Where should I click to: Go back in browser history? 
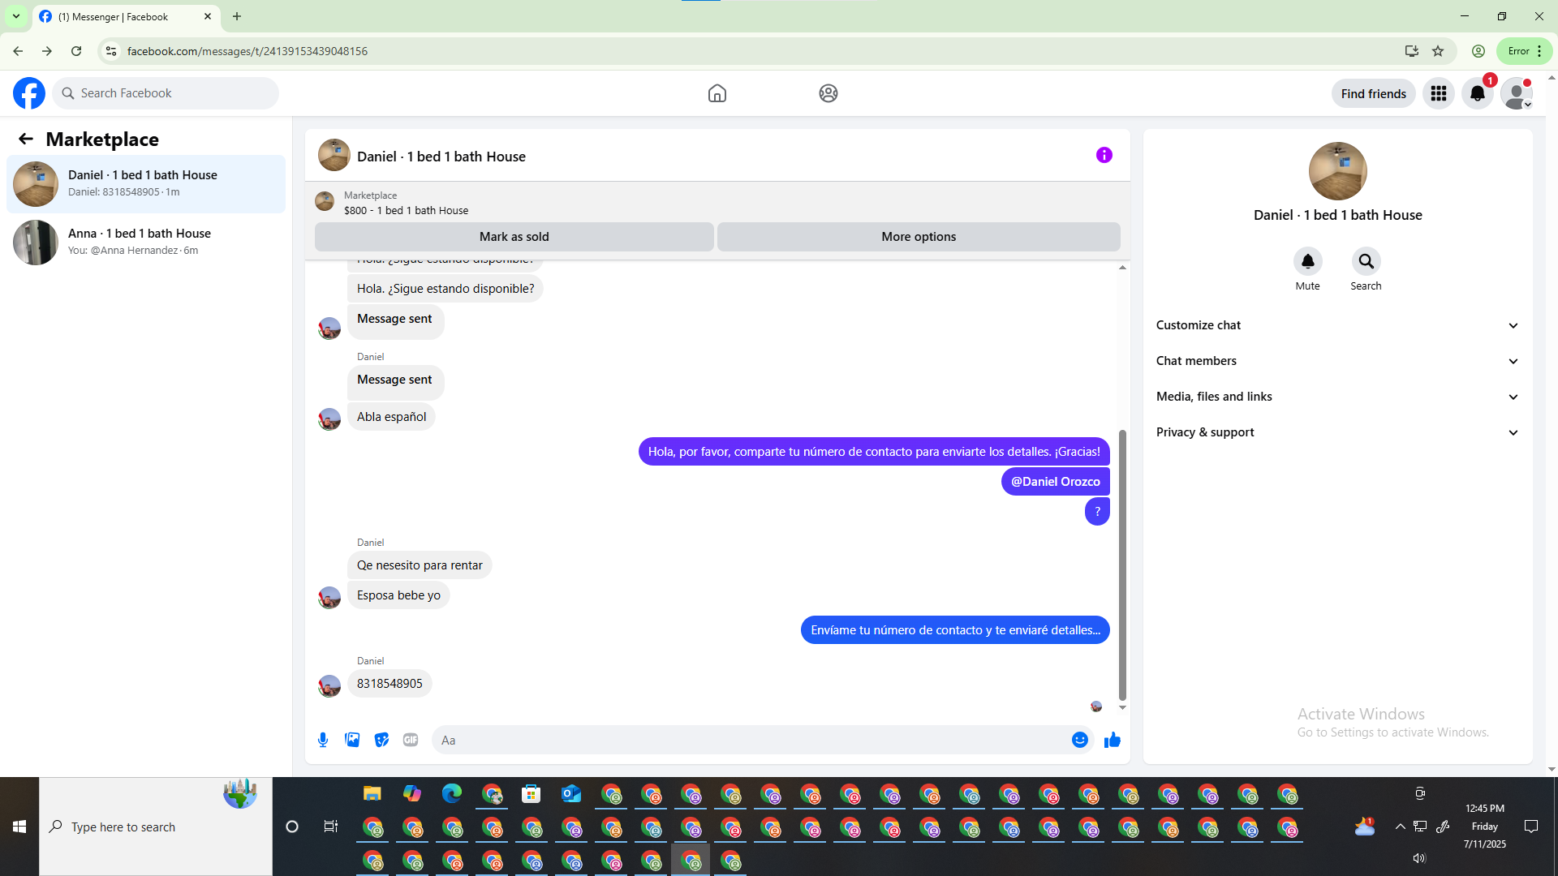tap(18, 51)
